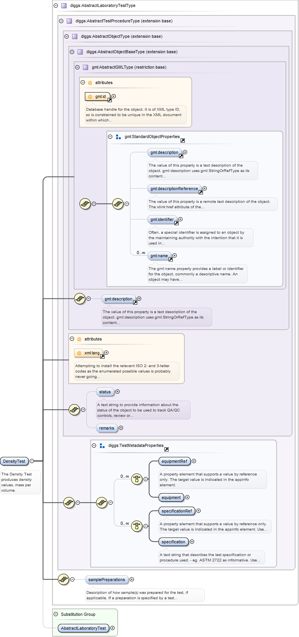
Task: Select the DensityTest element box
Action: click(14, 461)
